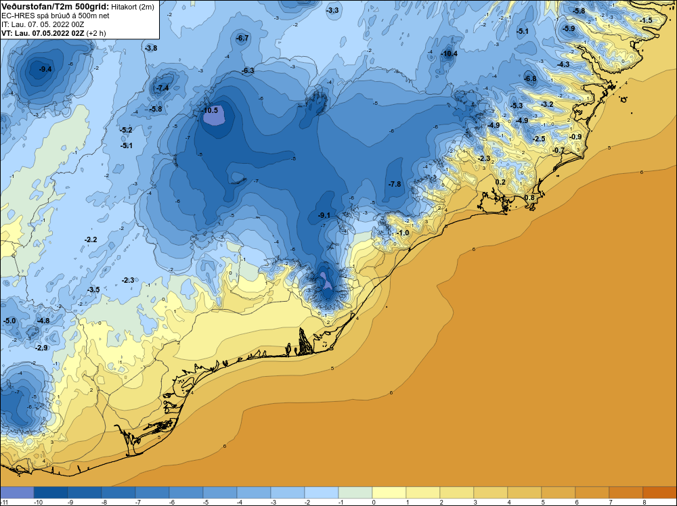Click the -5.3 temperature label on the map
677x506 pixels.
click(x=517, y=106)
